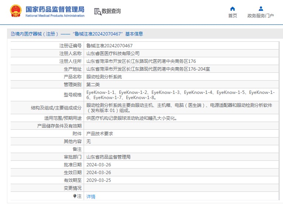Click registrant name 山东睿医医疗科技有限公司
Viewport: 283px width, 207px height.
point(113,54)
